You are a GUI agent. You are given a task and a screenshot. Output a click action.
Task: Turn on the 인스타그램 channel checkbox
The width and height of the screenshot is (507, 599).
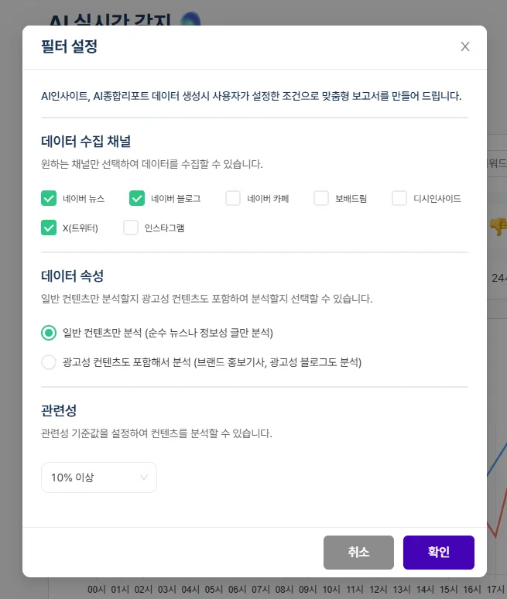131,228
